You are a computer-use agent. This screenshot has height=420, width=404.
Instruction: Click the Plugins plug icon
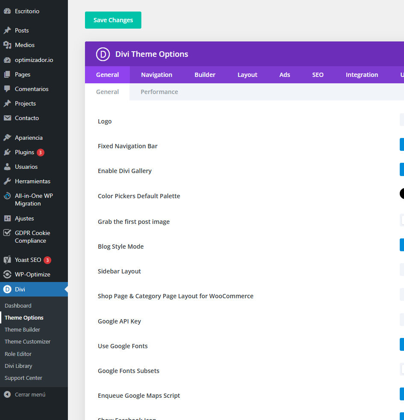click(7, 152)
